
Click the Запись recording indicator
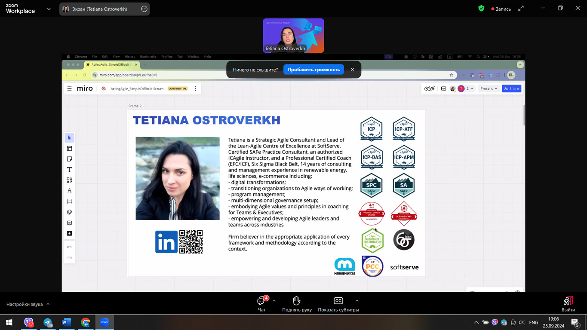coord(501,9)
